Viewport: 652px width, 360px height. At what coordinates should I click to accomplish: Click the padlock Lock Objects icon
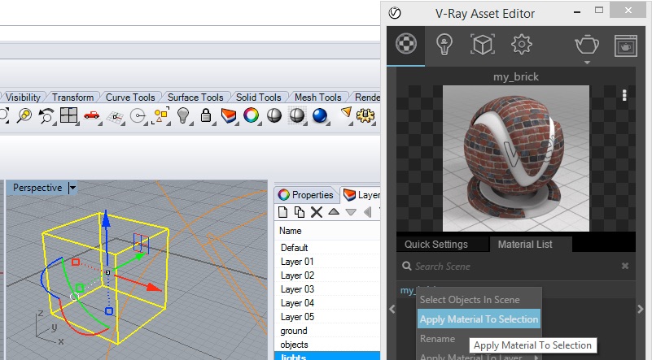click(x=206, y=115)
